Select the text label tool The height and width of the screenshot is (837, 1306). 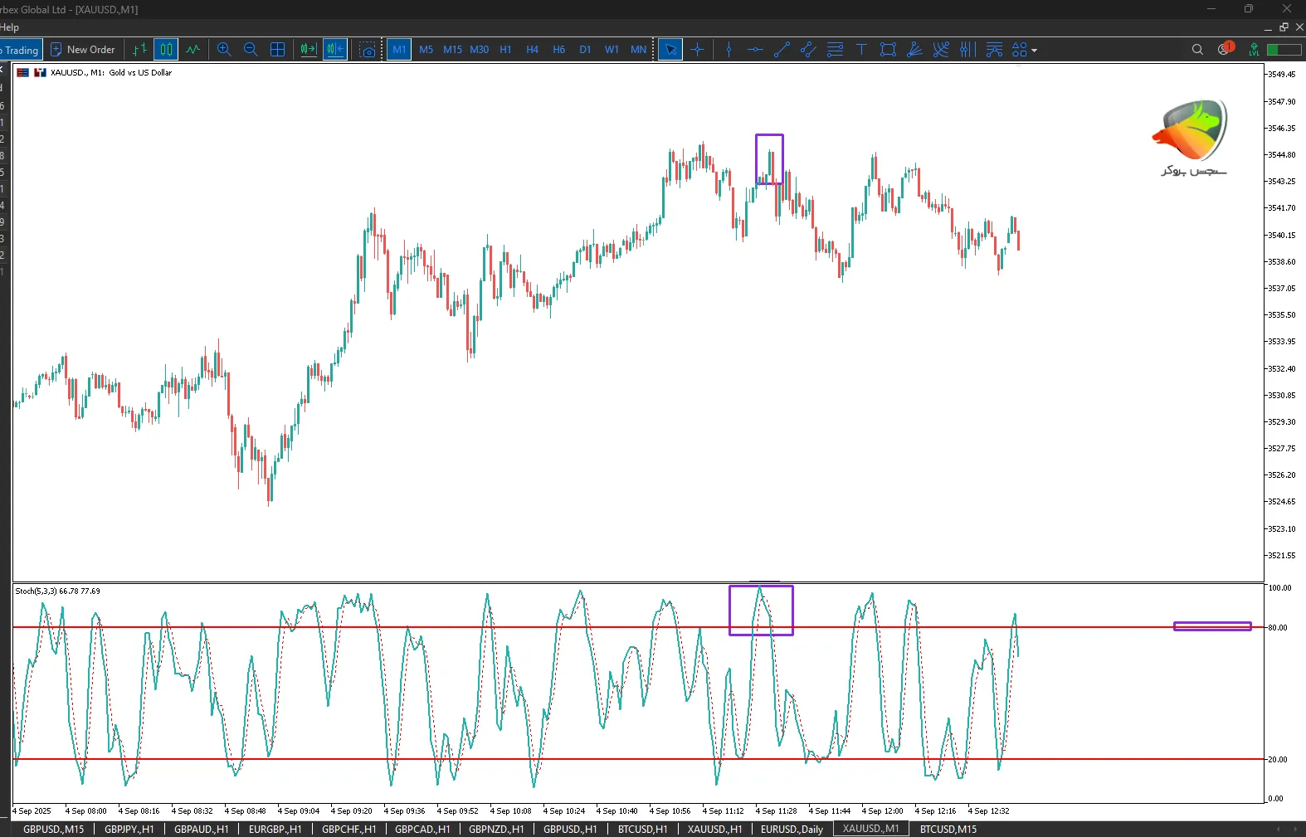tap(861, 50)
